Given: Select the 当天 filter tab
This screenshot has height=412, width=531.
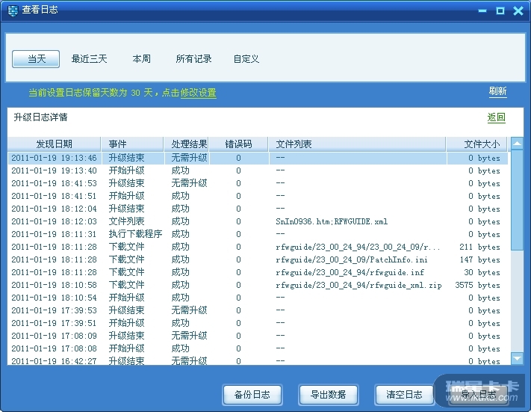Looking at the screenshot, I should (x=36, y=59).
